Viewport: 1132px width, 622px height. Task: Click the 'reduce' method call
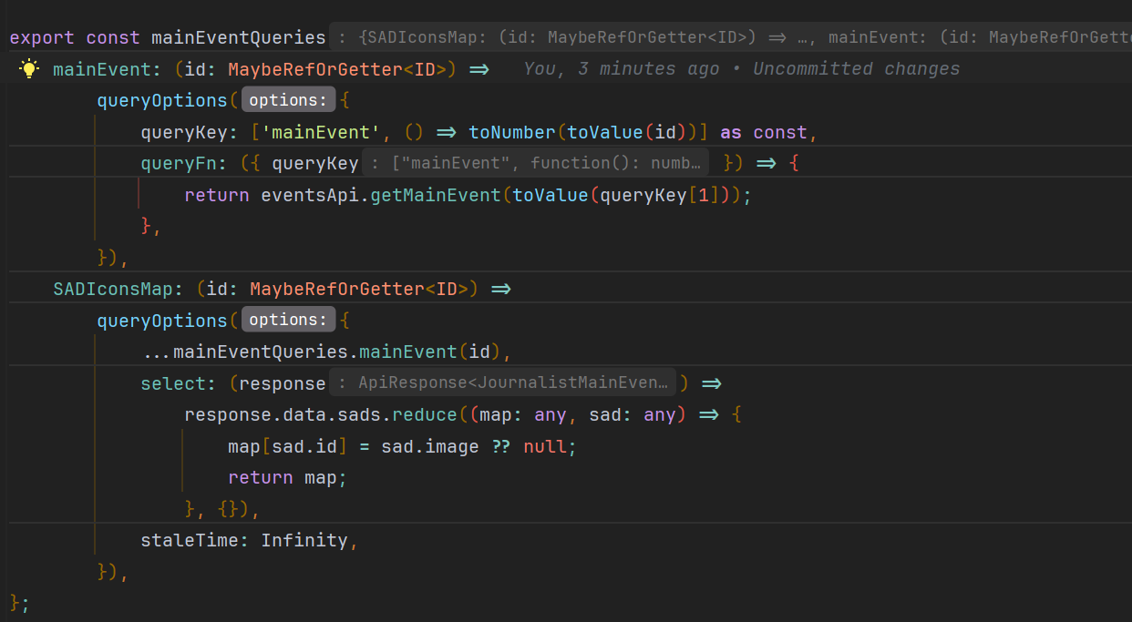click(x=425, y=414)
